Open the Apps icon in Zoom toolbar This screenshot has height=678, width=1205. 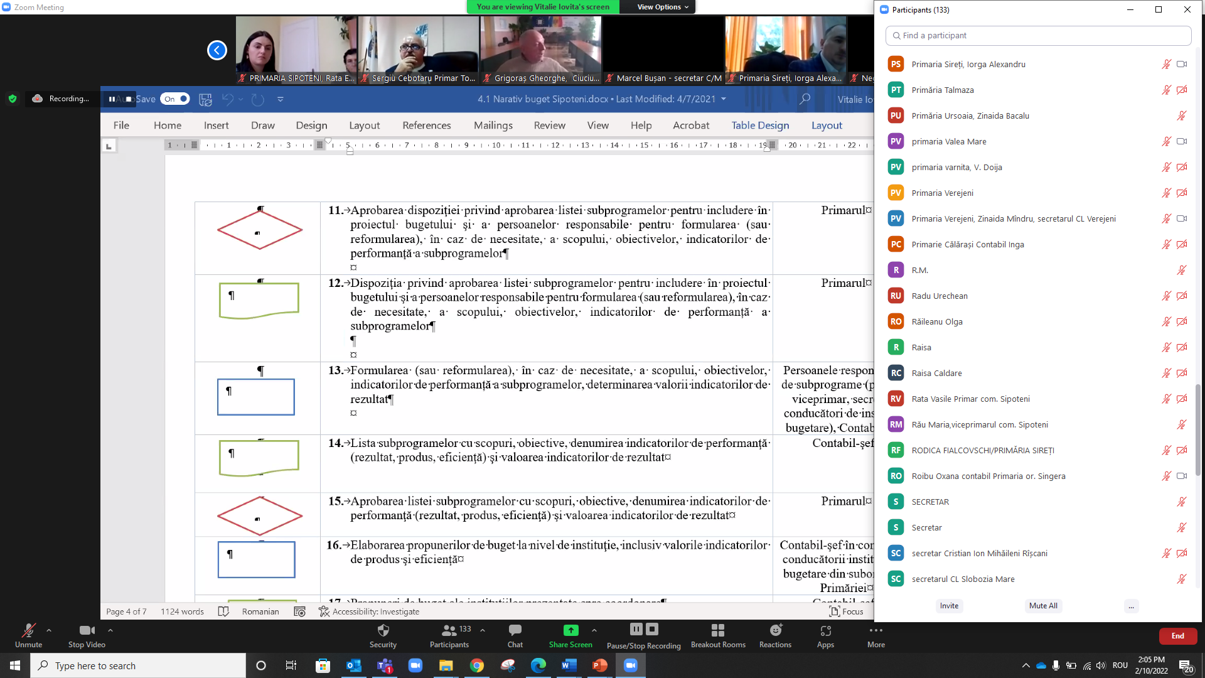[x=825, y=630]
